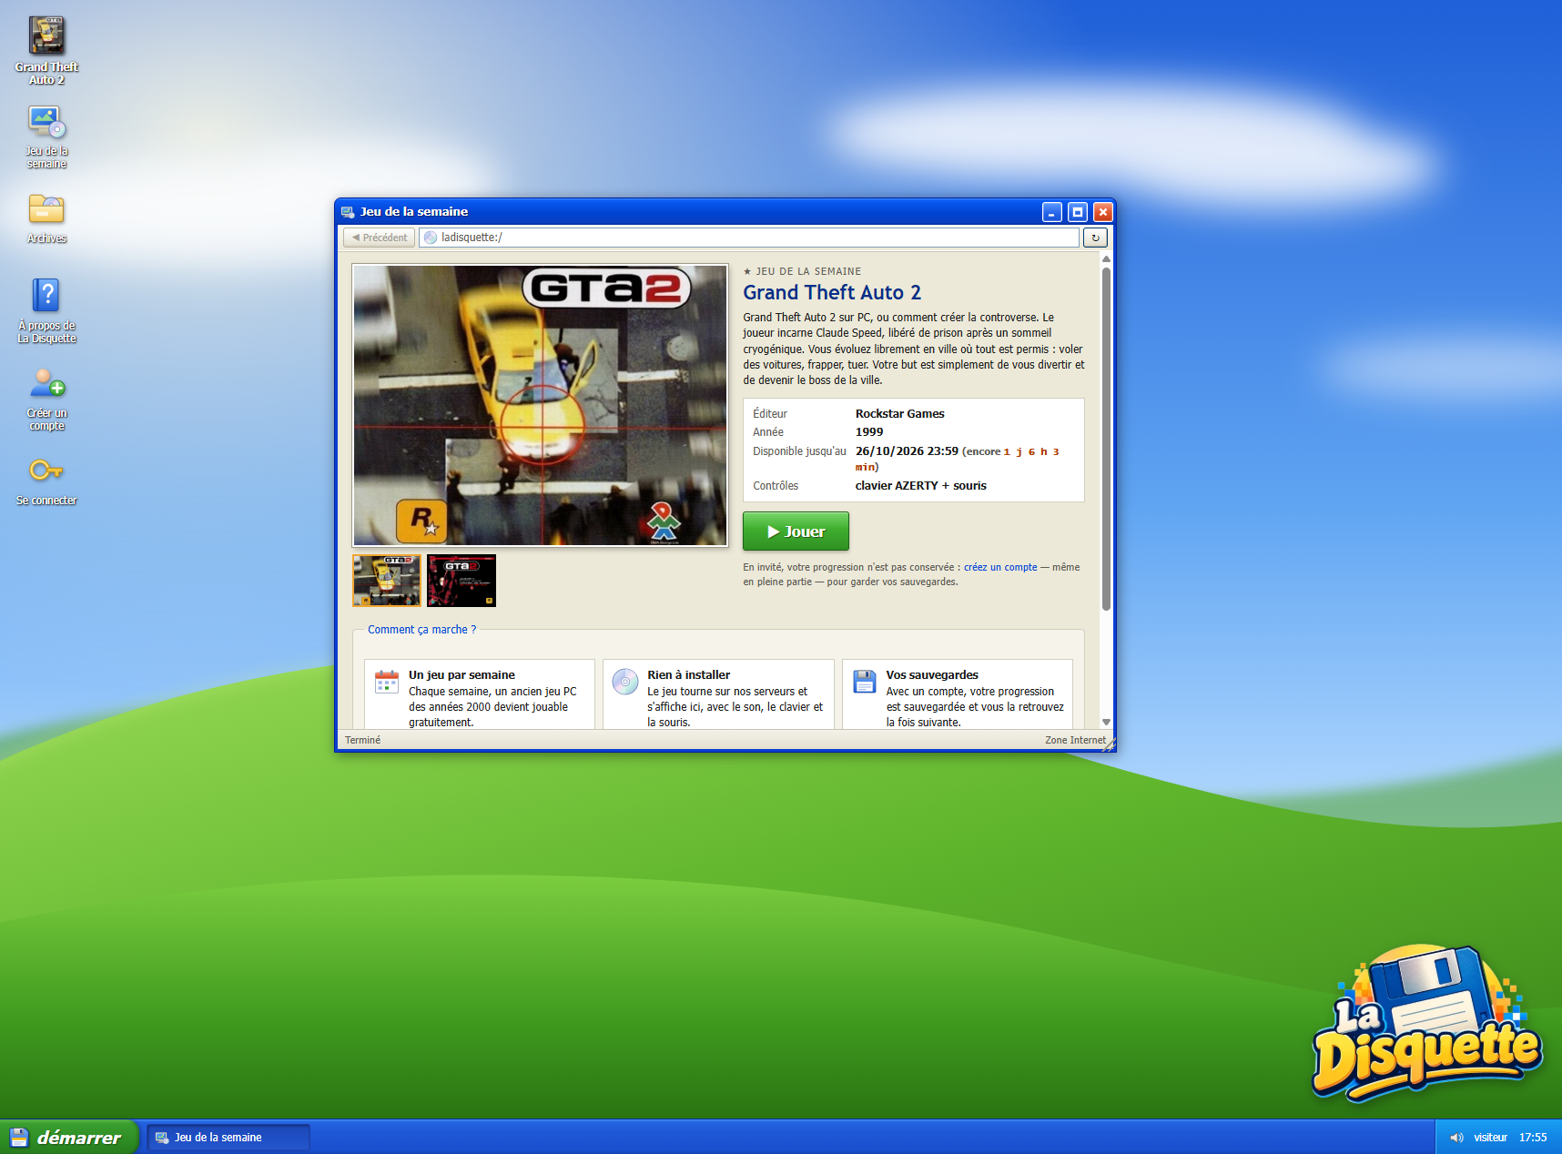Click the Un jeu par semaine card title
The width and height of the screenshot is (1562, 1154).
[461, 675]
